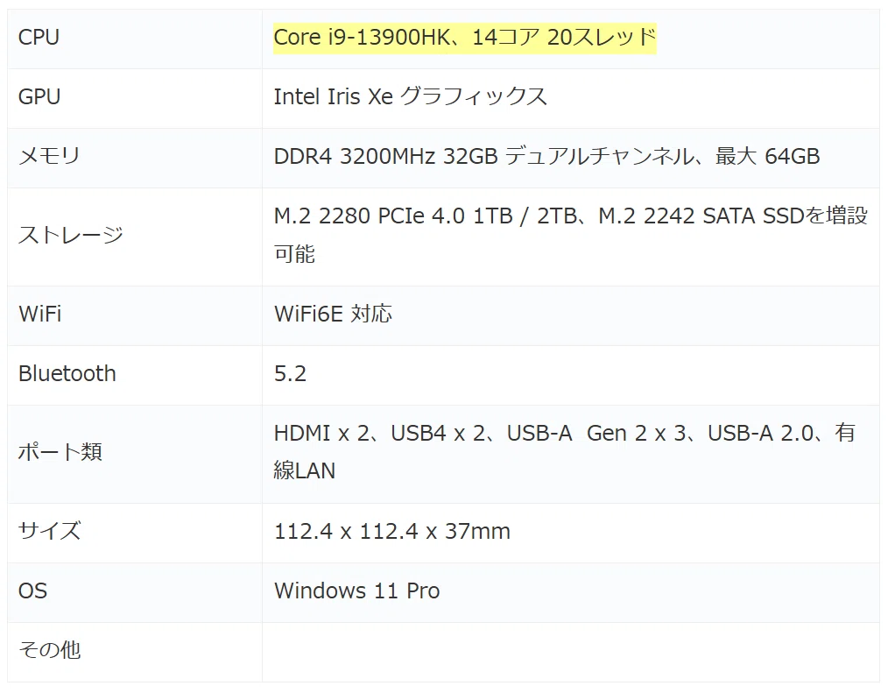The height and width of the screenshot is (693, 888).
Task: Click the メモリ row label
Action: (x=49, y=156)
